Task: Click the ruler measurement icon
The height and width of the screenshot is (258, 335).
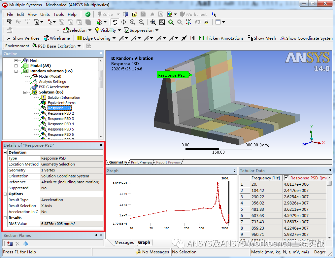Action: (x=206, y=22)
